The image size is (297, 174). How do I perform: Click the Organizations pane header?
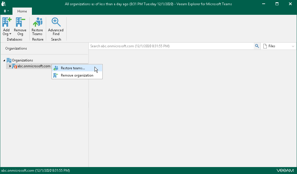pyautogui.click(x=16, y=48)
